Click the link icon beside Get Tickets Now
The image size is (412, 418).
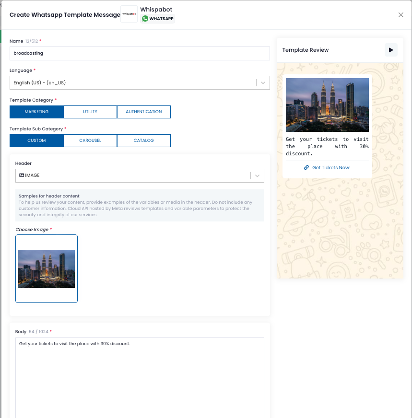306,167
